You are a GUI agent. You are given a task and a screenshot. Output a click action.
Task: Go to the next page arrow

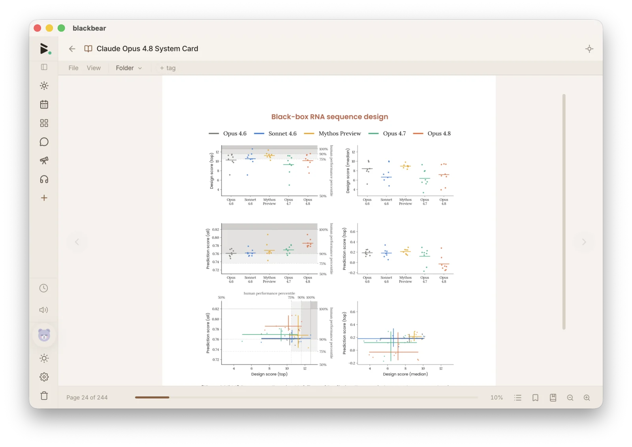coord(584,242)
